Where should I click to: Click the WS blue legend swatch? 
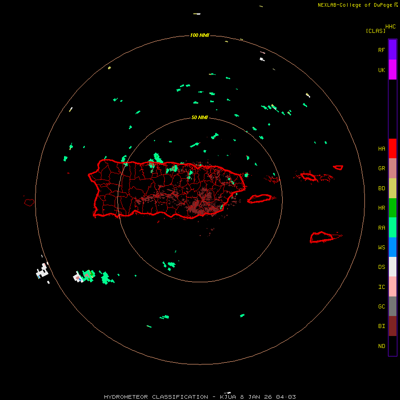click(392, 247)
